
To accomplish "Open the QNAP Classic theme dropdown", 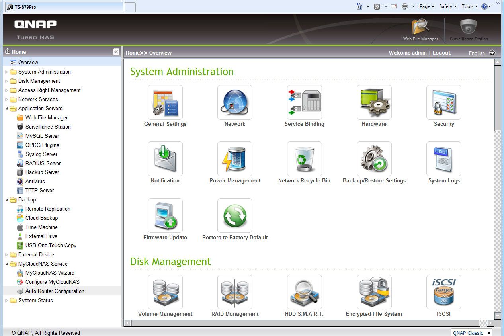I will click(x=472, y=333).
